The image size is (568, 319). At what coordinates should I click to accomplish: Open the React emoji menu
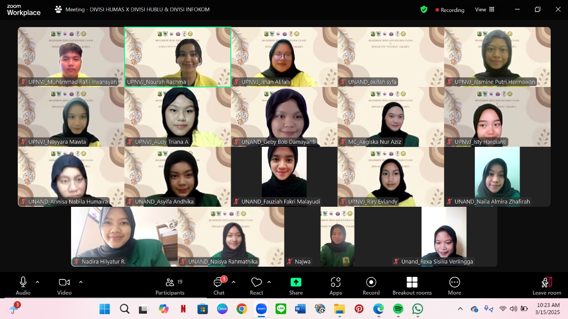click(256, 286)
